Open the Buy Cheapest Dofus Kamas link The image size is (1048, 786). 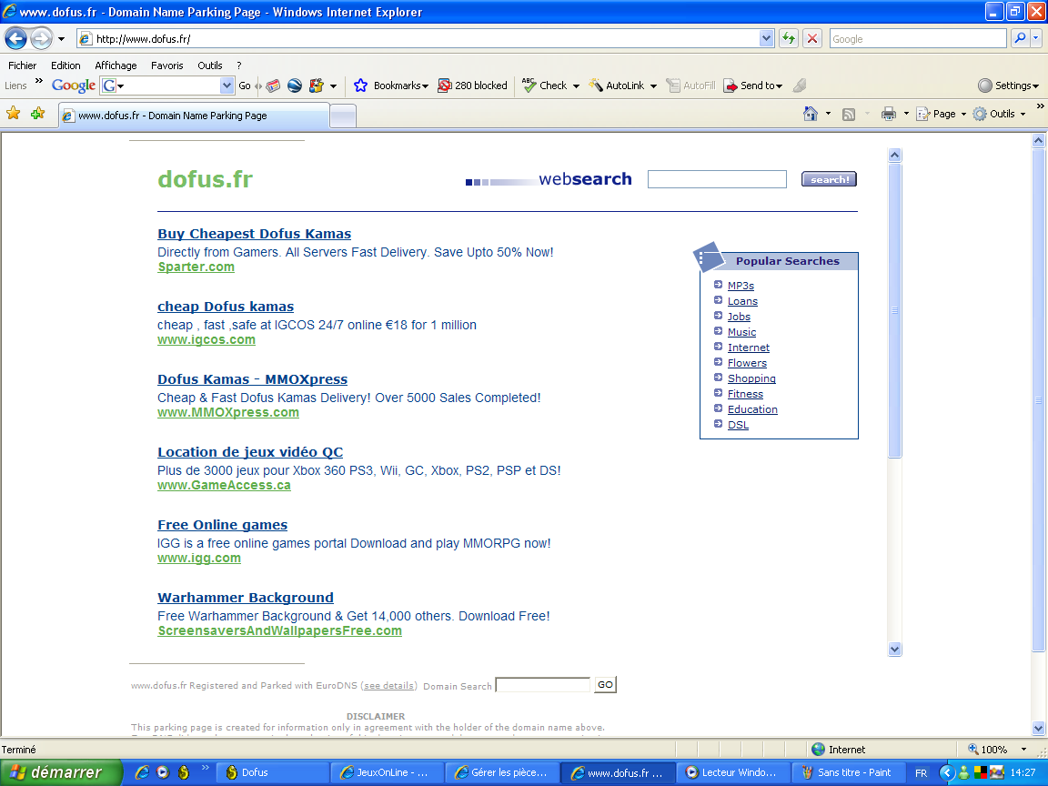coord(254,234)
